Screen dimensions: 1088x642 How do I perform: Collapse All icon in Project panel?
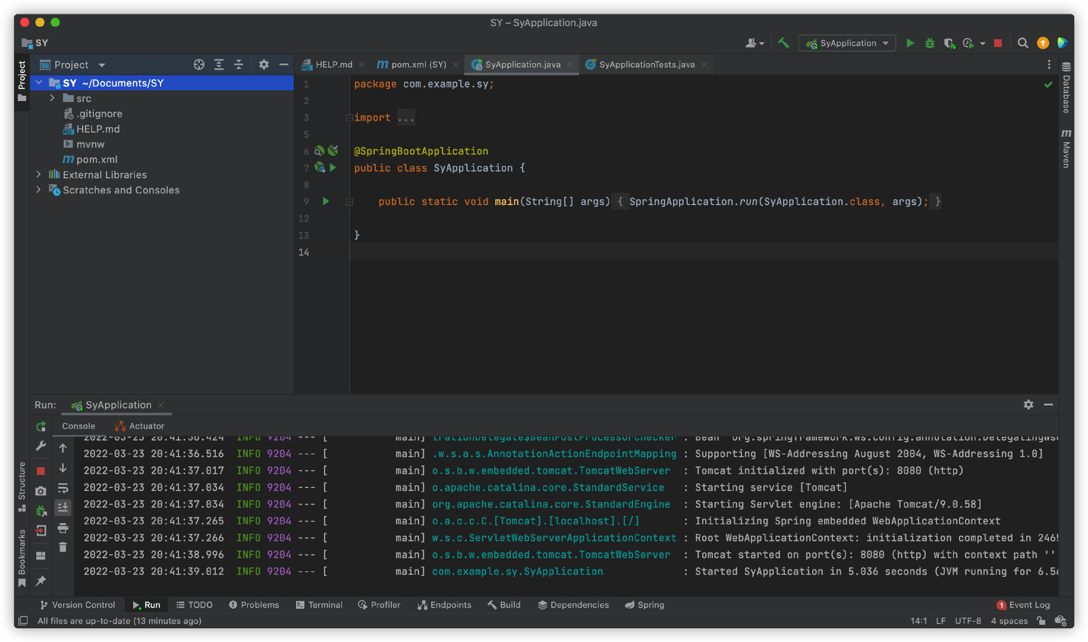tap(238, 65)
